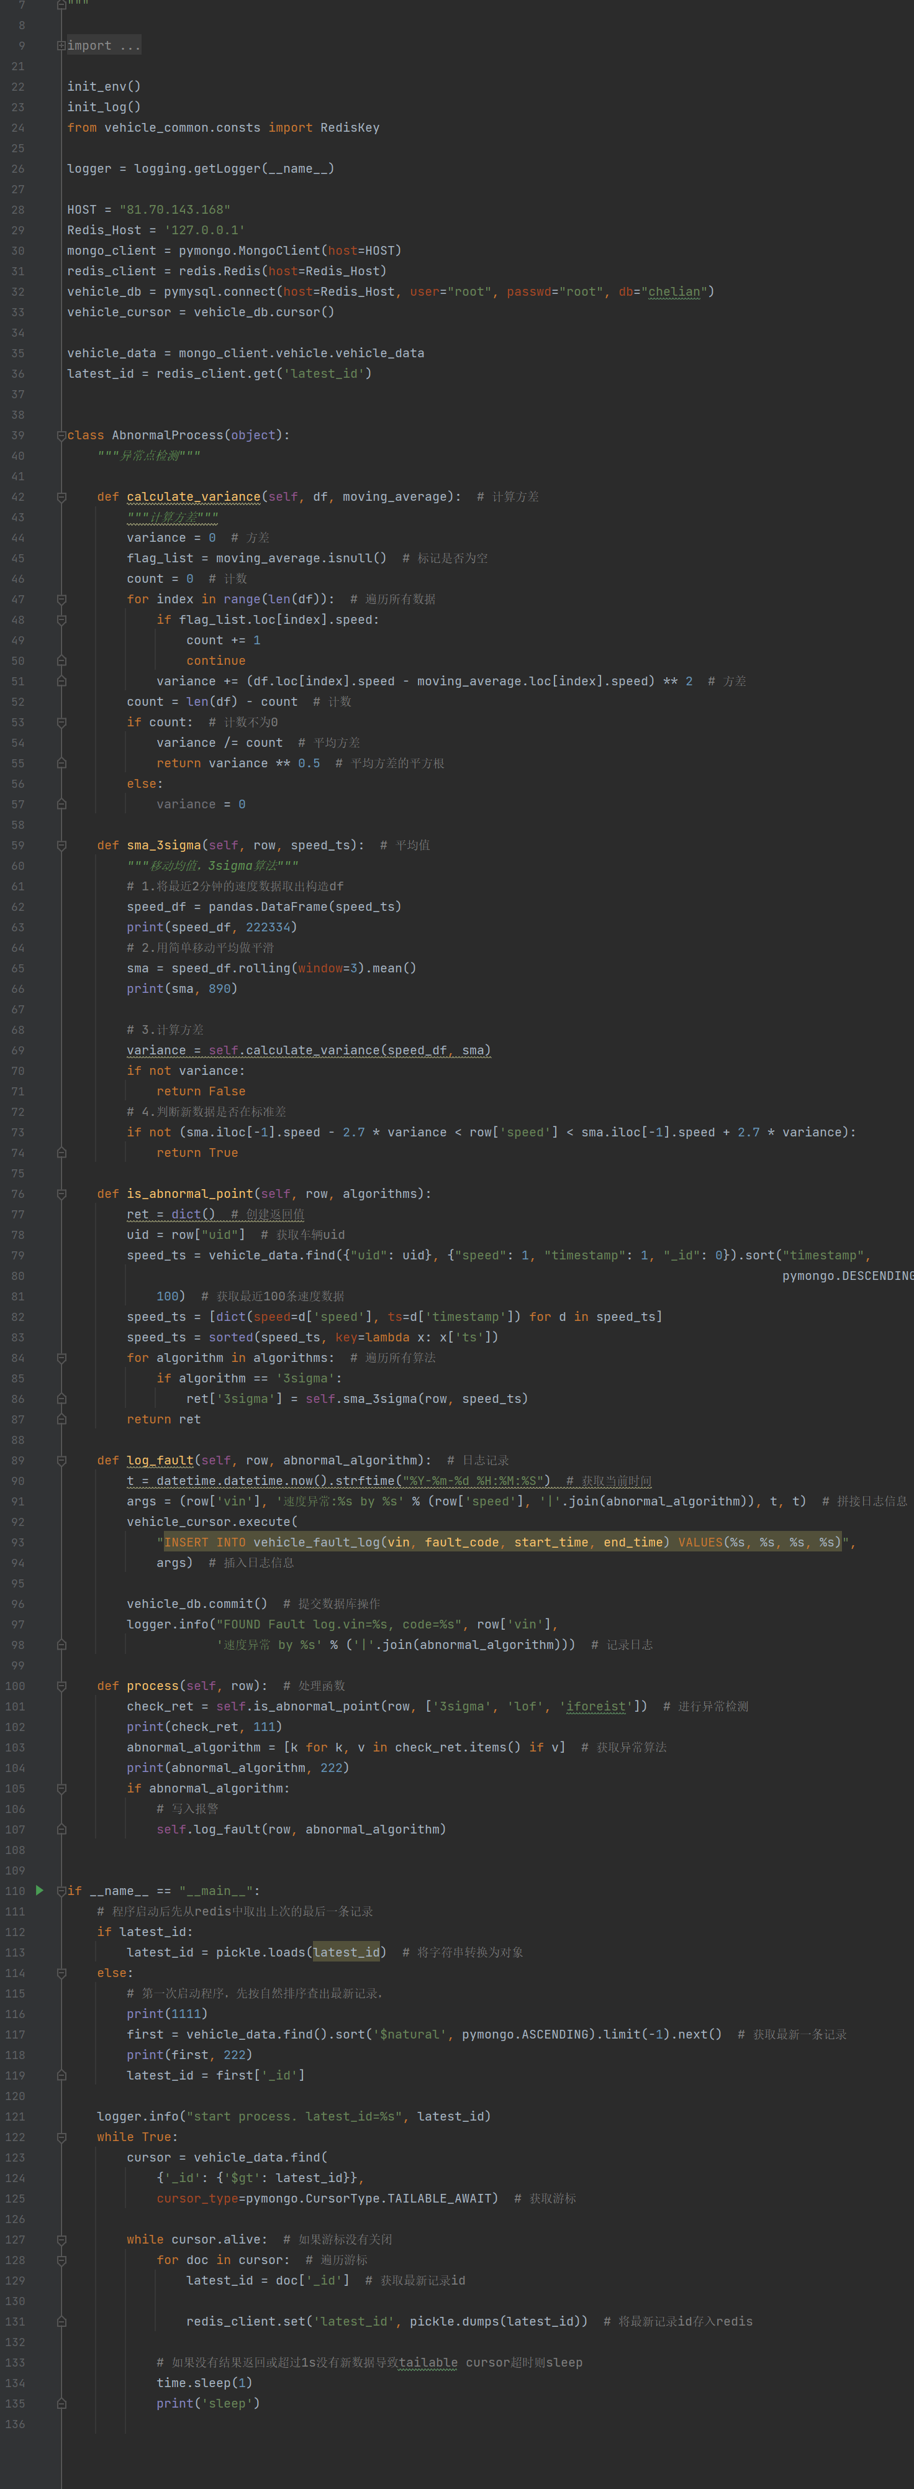914x2489 pixels.
Task: Click 'return False' on line 71
Action: [x=201, y=1092]
